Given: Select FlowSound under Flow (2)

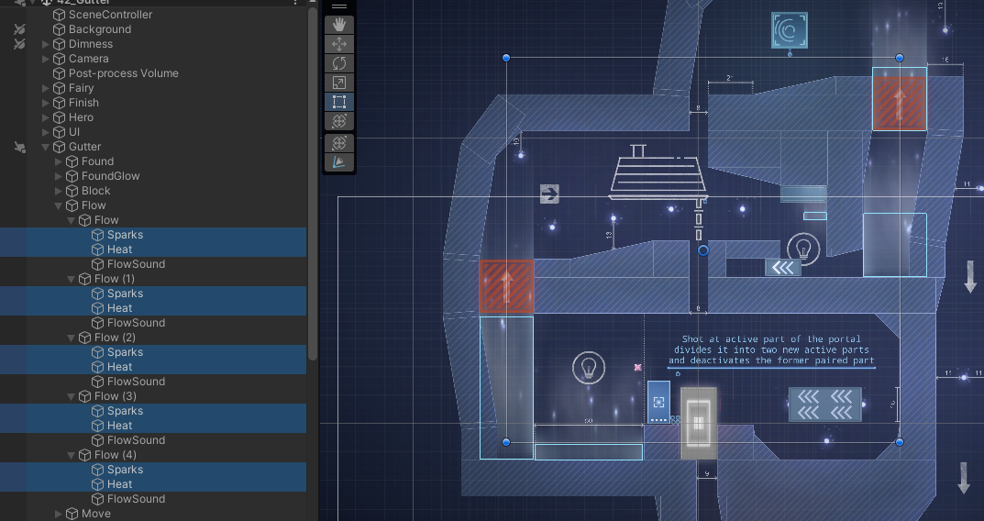Looking at the screenshot, I should pos(136,382).
